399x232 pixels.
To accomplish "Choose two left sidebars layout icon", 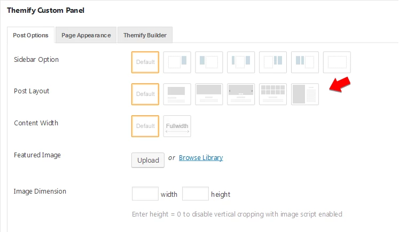I will pyautogui.click(x=305, y=62).
